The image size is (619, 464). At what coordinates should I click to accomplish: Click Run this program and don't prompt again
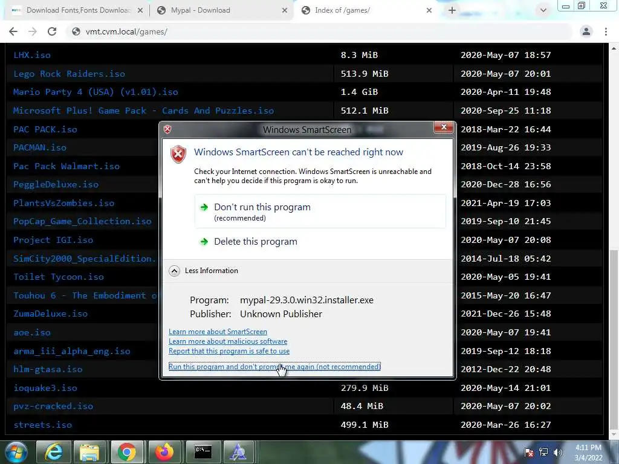click(x=274, y=367)
